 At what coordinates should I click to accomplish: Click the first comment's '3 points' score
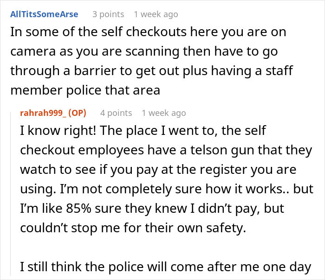107,14
